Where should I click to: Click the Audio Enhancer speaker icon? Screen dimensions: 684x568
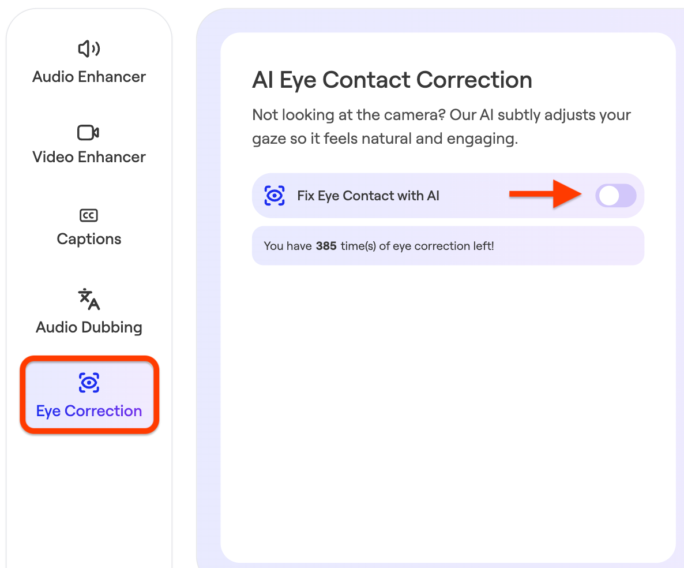pyautogui.click(x=89, y=48)
